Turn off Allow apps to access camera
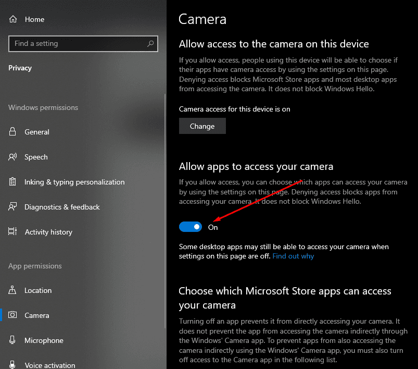 click(x=191, y=227)
